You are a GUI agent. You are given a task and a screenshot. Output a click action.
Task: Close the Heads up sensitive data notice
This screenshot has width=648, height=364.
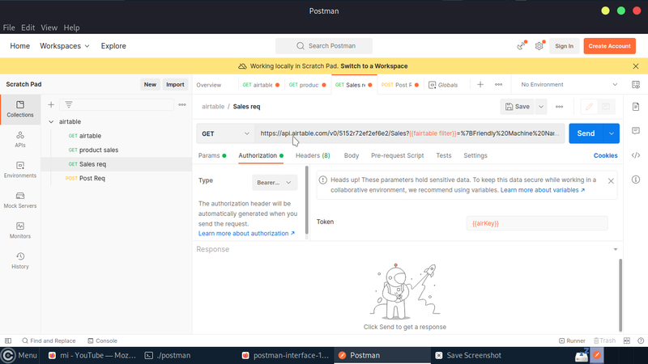611,180
